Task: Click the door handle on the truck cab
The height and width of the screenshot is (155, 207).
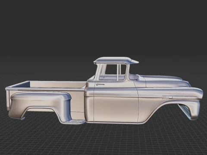Action: point(100,84)
